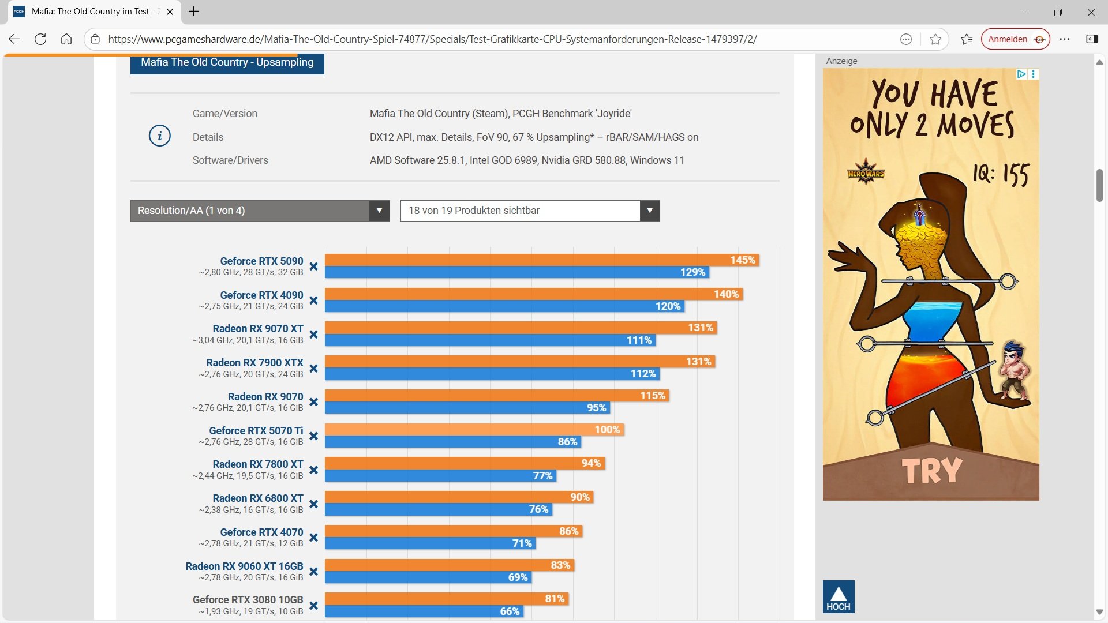Click the benchmark info circle icon
This screenshot has height=623, width=1108.
point(160,136)
